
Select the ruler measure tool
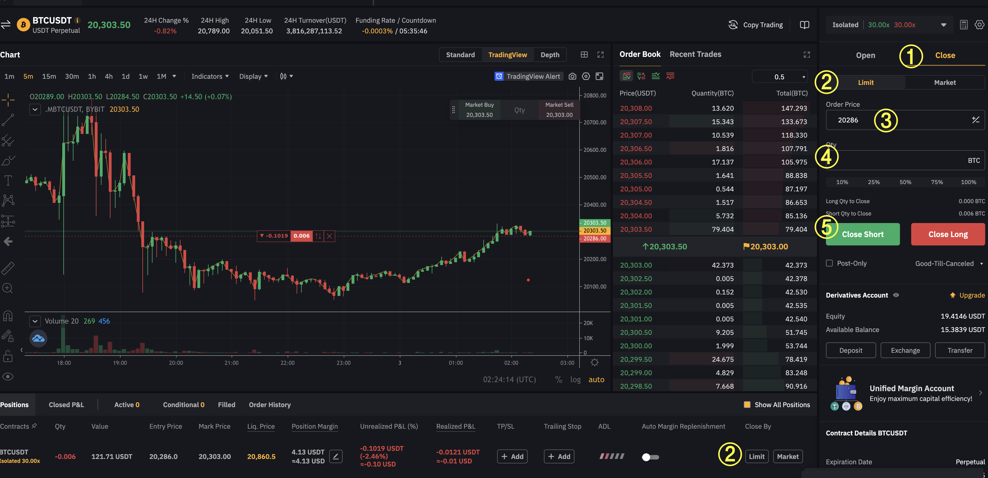tap(8, 268)
